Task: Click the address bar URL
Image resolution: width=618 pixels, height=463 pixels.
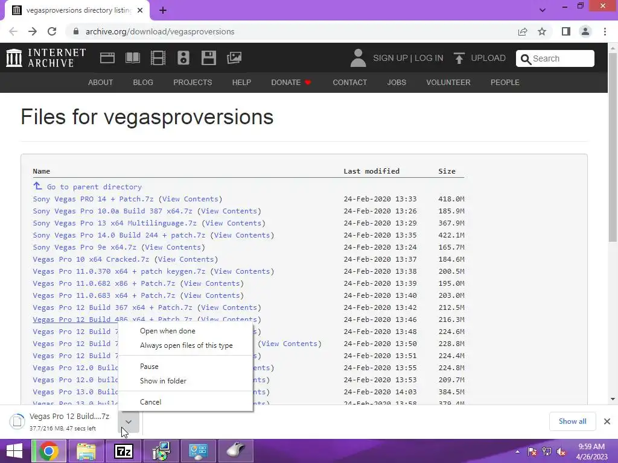Action: pos(160,31)
